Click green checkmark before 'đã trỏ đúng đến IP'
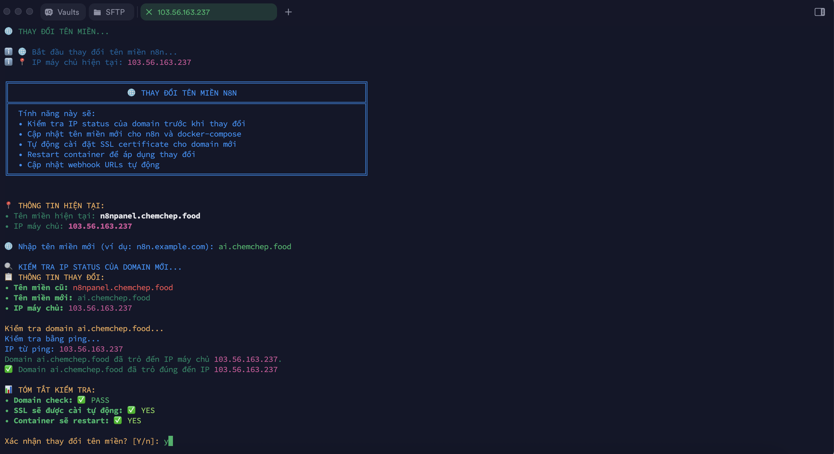 pos(9,369)
